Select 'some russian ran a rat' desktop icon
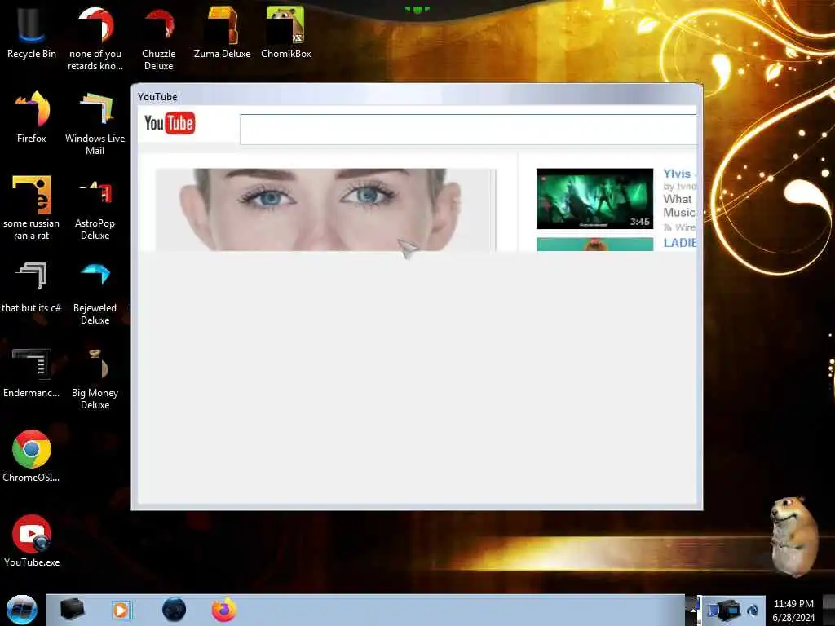The image size is (835, 626). 32,208
